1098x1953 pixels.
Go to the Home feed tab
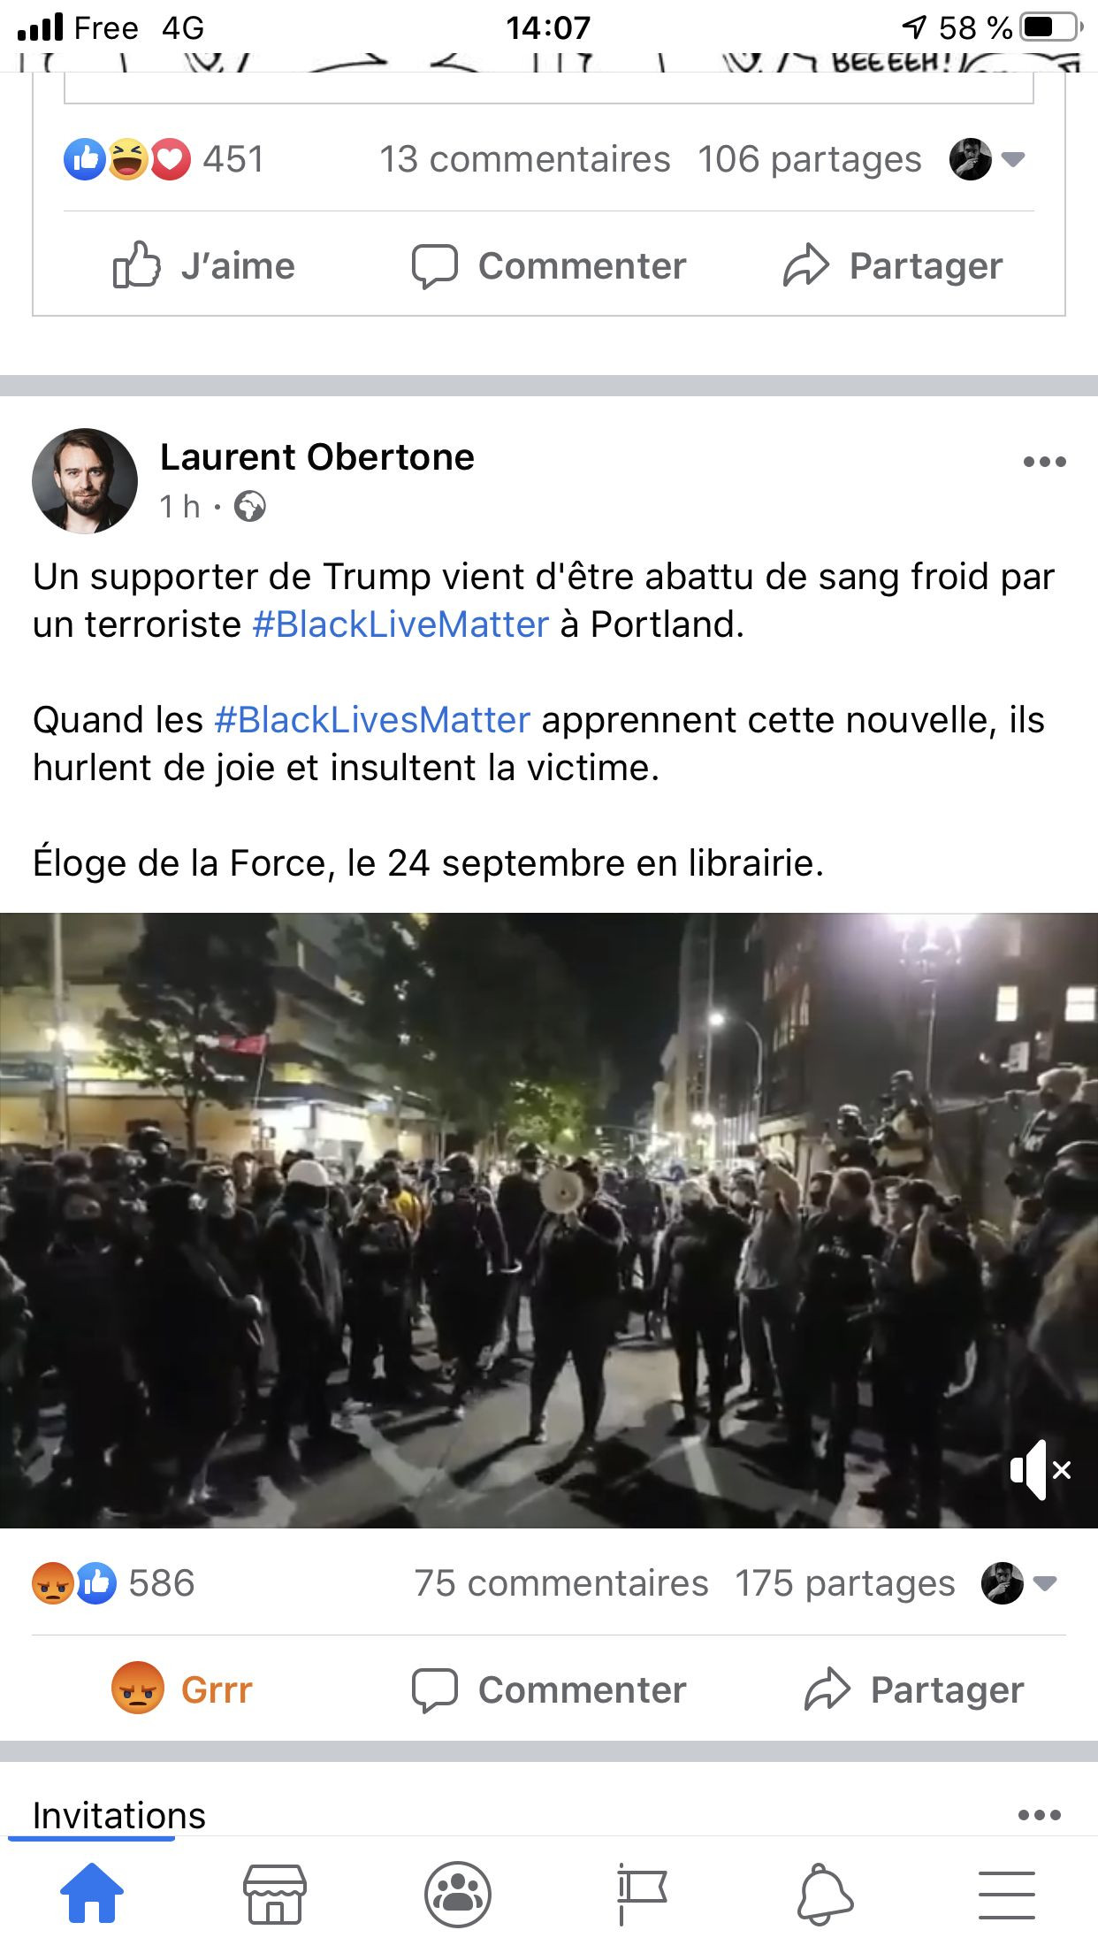[92, 1893]
